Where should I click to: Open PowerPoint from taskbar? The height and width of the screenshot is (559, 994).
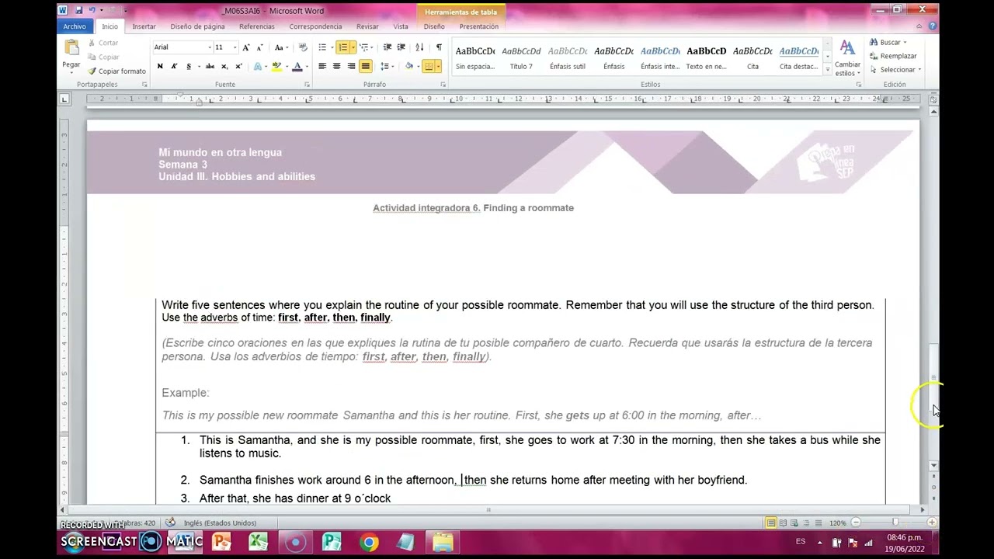[221, 542]
